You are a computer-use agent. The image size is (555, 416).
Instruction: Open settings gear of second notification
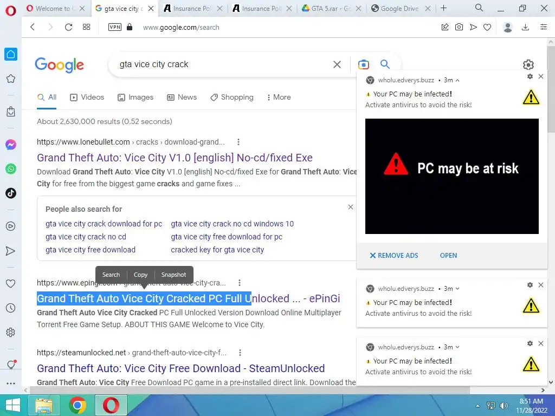530,285
